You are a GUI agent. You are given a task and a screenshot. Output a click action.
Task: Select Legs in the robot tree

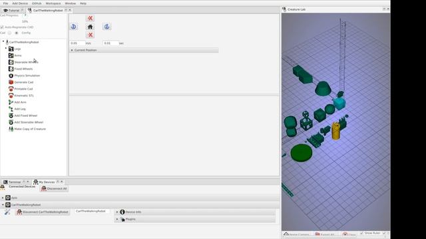tap(17, 48)
